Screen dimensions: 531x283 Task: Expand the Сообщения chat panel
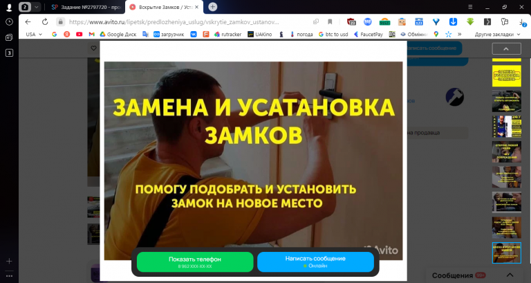[x=510, y=275]
